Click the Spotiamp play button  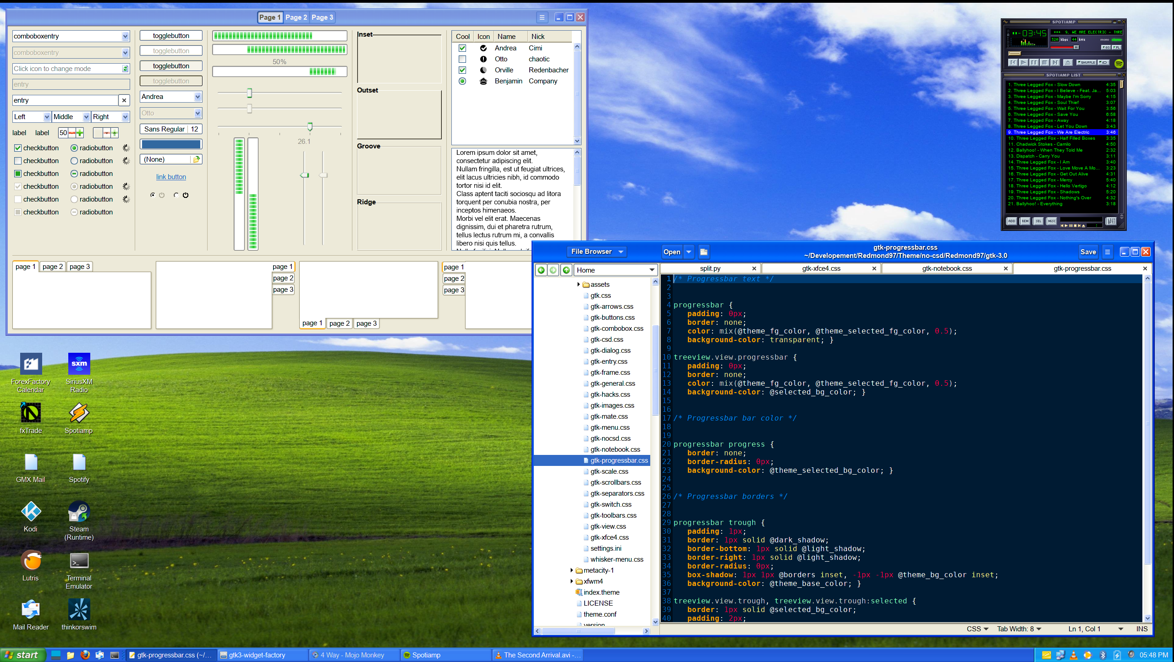(x=1024, y=62)
